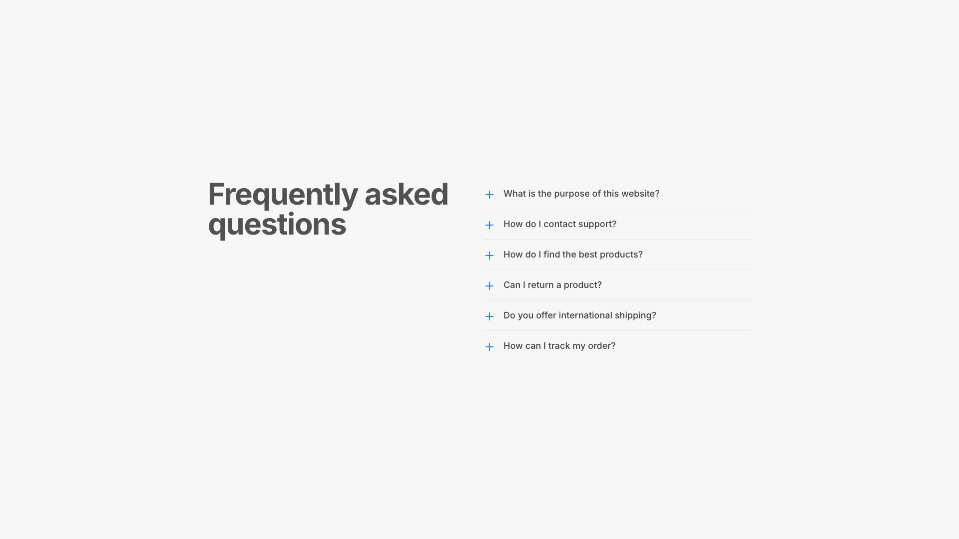Click the plus next to product return question

click(x=489, y=286)
